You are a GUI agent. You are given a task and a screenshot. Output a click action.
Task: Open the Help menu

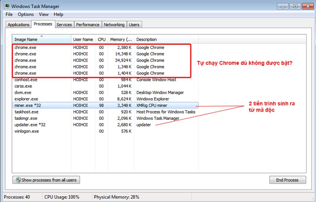pos(58,15)
